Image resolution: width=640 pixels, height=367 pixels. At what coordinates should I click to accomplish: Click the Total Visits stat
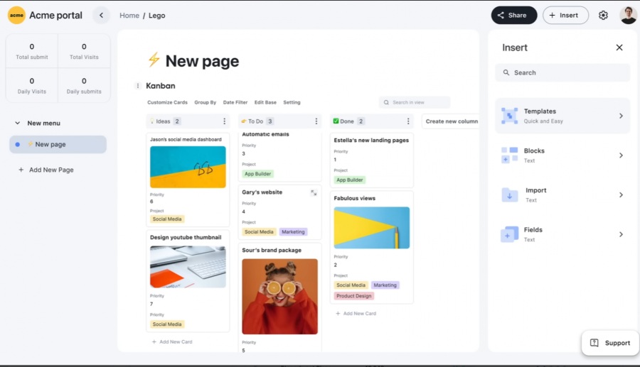click(x=84, y=51)
